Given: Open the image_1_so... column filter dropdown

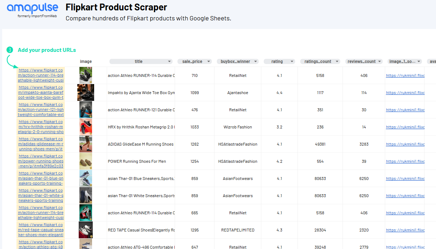Looking at the screenshot, I should pos(419,62).
